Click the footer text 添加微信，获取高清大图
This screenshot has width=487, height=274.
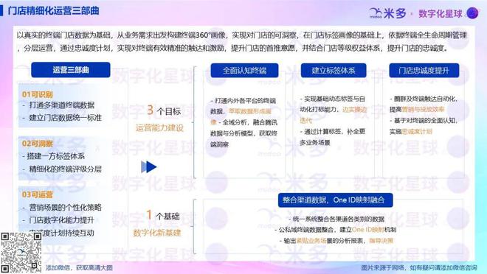coord(79,268)
